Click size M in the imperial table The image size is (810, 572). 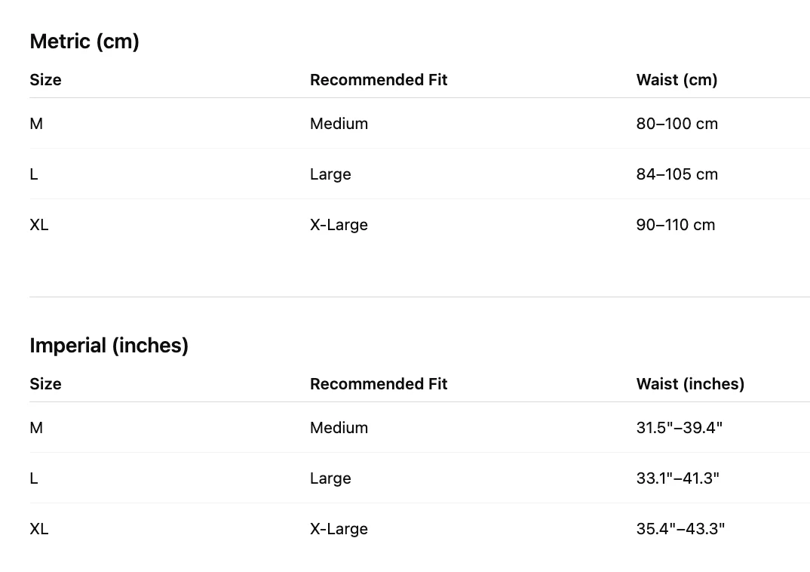[x=36, y=427]
